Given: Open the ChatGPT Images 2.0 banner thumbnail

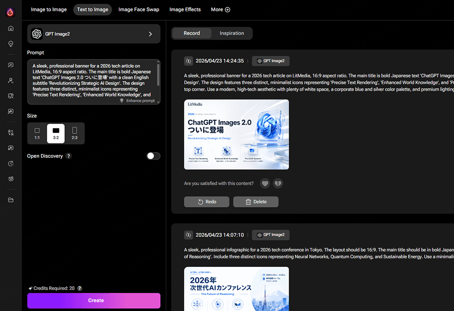Looking at the screenshot, I should [237, 135].
